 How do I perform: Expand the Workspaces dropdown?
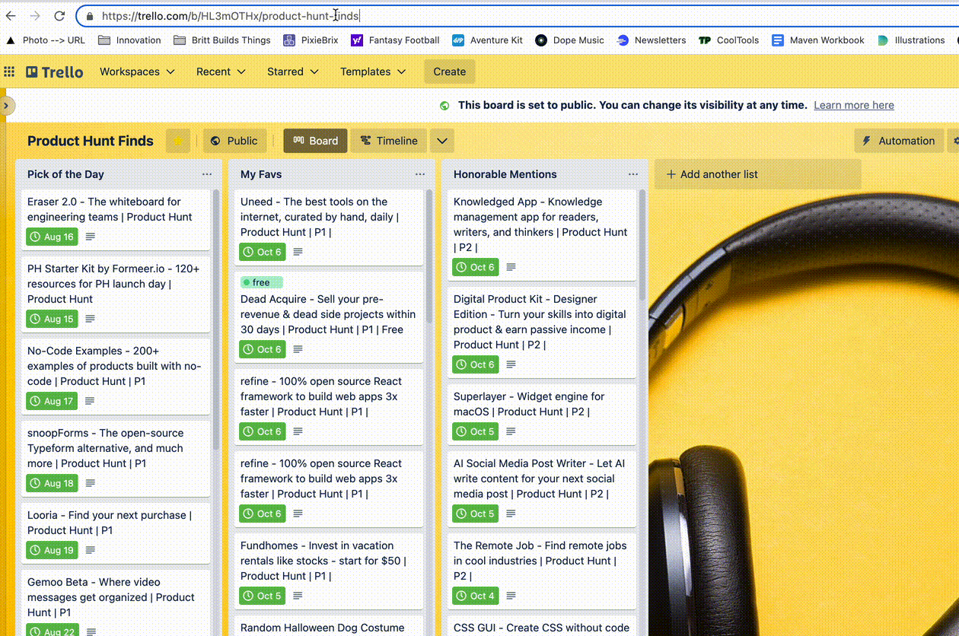tap(137, 71)
